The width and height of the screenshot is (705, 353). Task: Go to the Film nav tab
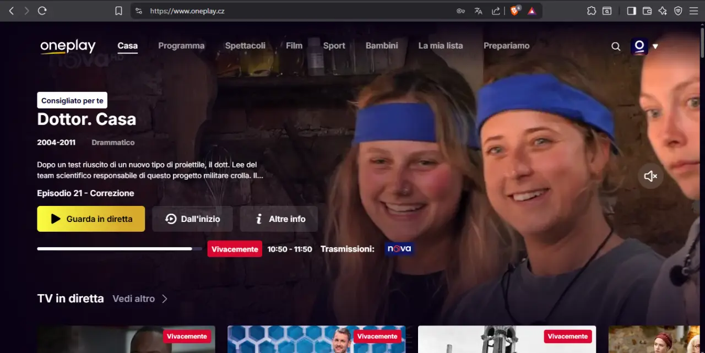[x=294, y=46]
